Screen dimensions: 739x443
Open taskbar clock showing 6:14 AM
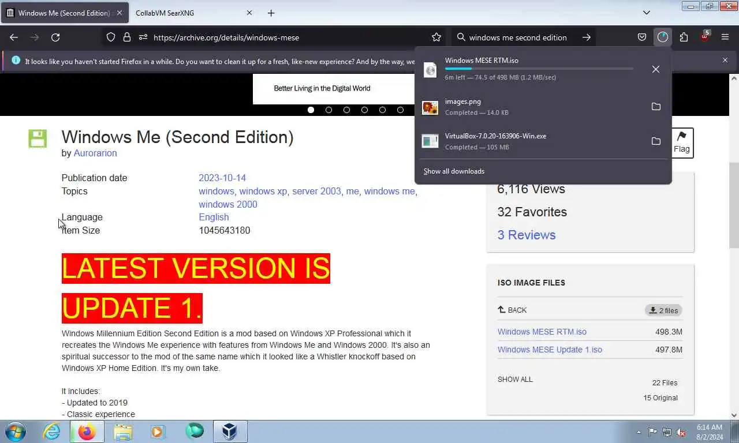coord(709,432)
